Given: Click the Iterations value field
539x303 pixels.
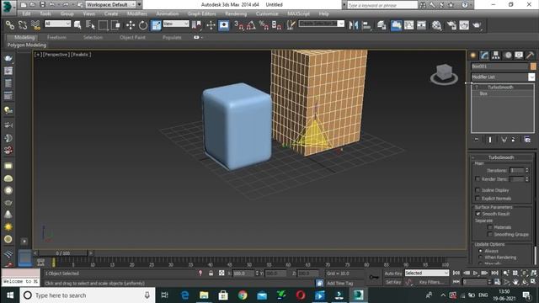Looking at the screenshot, I should [x=516, y=170].
